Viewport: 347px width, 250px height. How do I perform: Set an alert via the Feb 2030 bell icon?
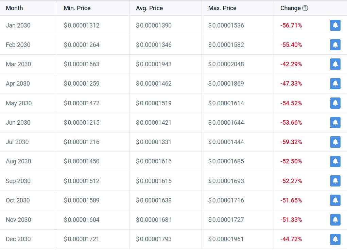coord(335,44)
